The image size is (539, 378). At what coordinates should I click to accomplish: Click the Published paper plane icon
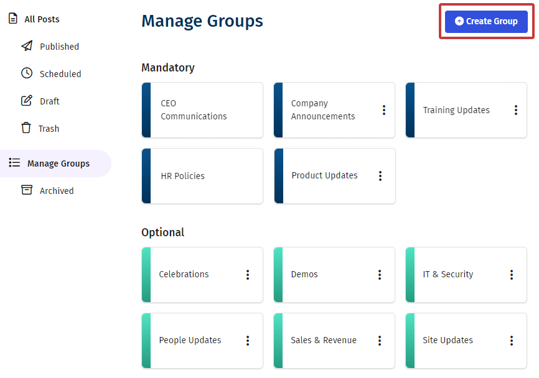pyautogui.click(x=27, y=46)
